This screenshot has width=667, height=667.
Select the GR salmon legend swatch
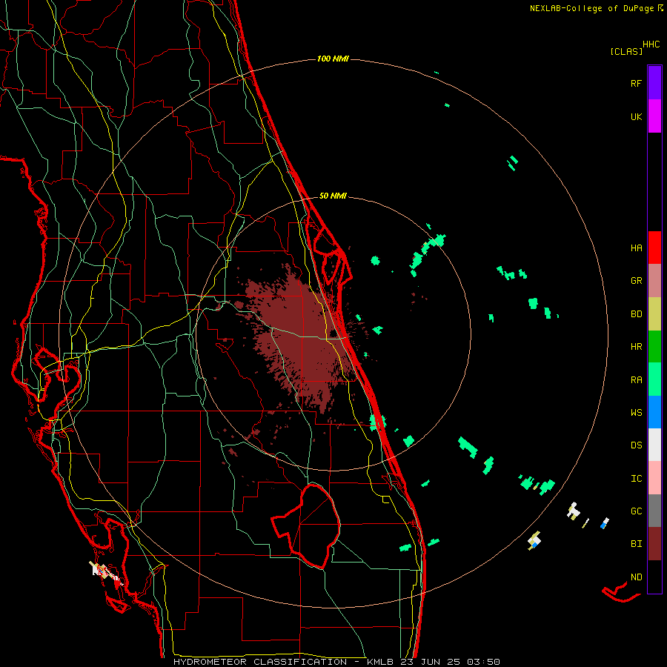(654, 281)
